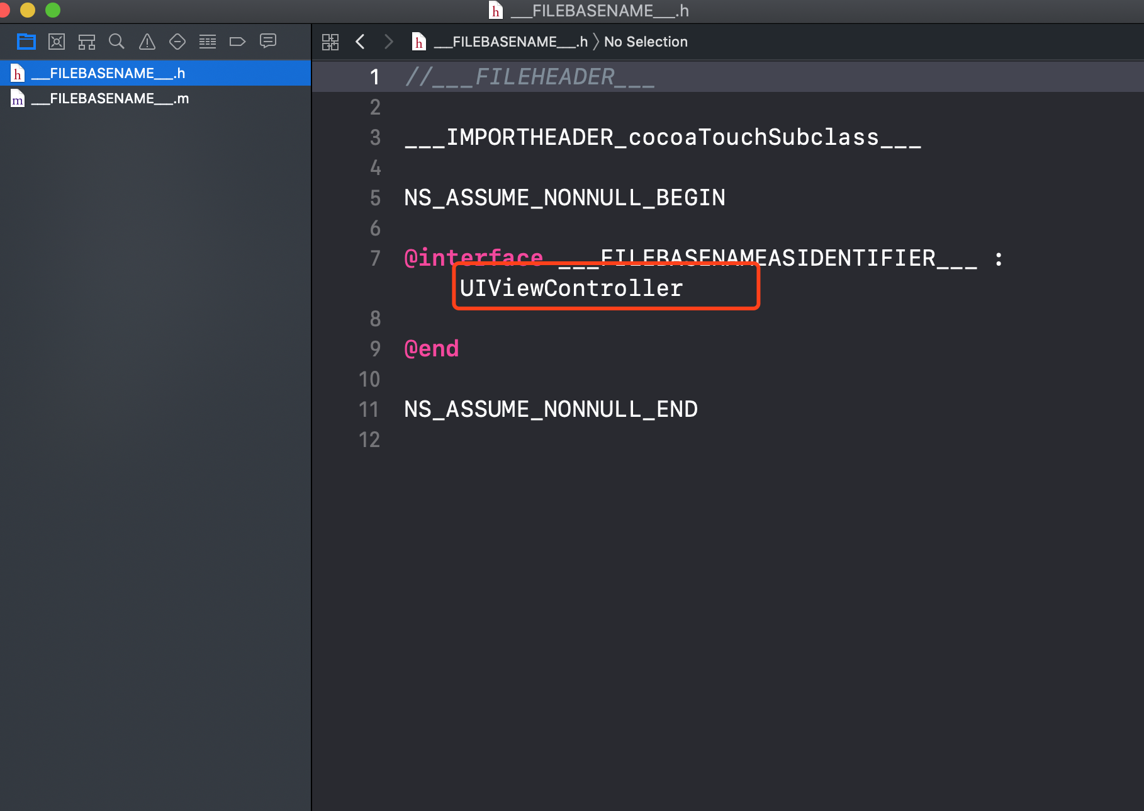Open the Find navigator magnifier icon

coord(116,42)
